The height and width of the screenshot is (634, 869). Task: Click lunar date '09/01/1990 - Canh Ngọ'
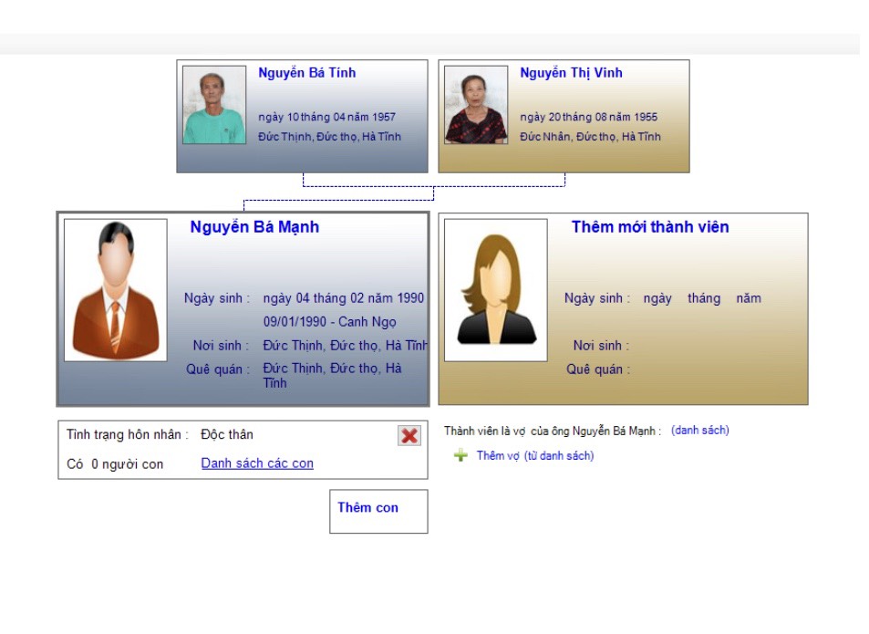coord(330,322)
